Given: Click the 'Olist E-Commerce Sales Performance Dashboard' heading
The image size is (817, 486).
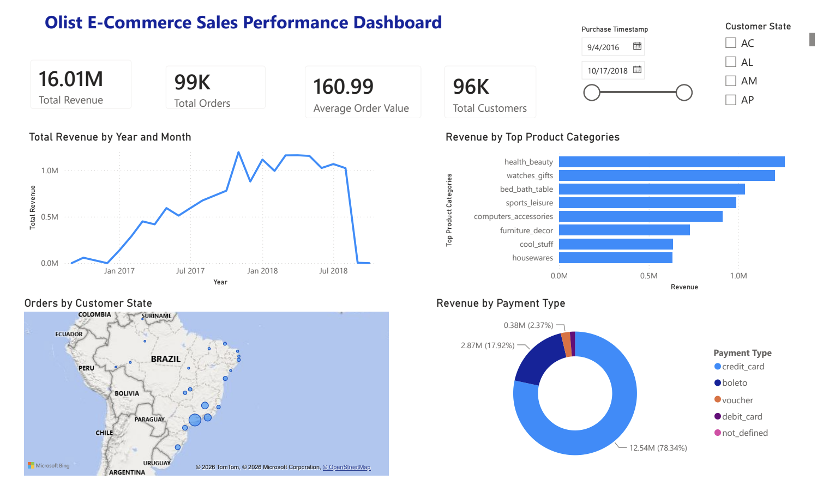Looking at the screenshot, I should coord(243,22).
